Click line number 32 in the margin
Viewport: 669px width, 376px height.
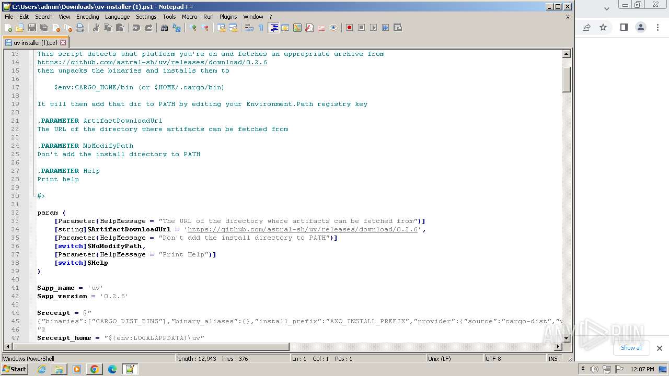pyautogui.click(x=15, y=213)
